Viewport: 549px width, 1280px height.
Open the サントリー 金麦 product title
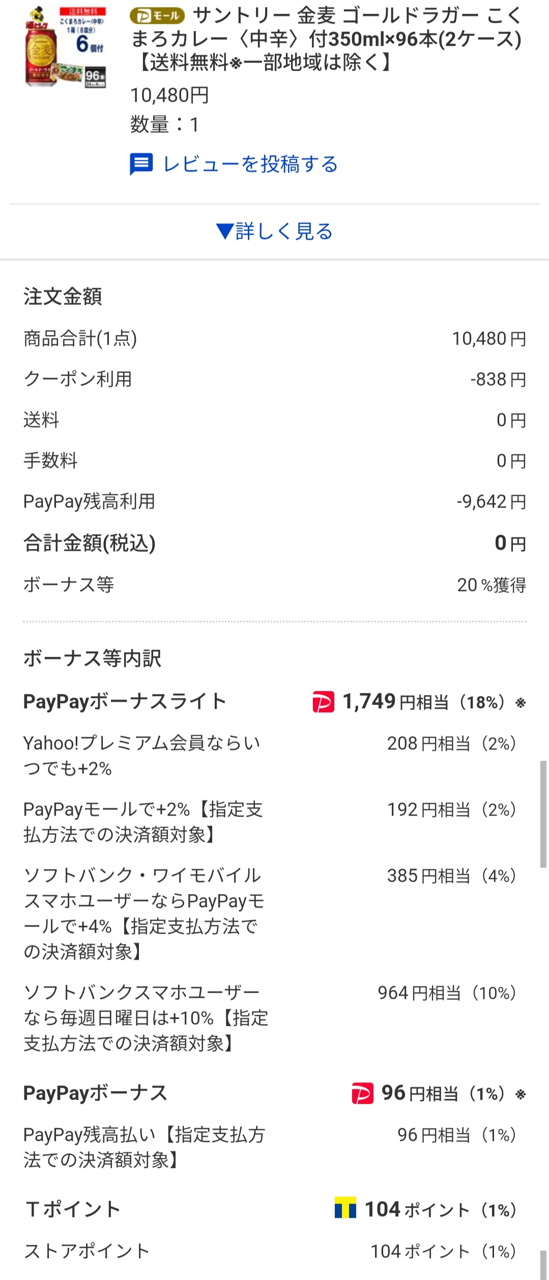326,39
